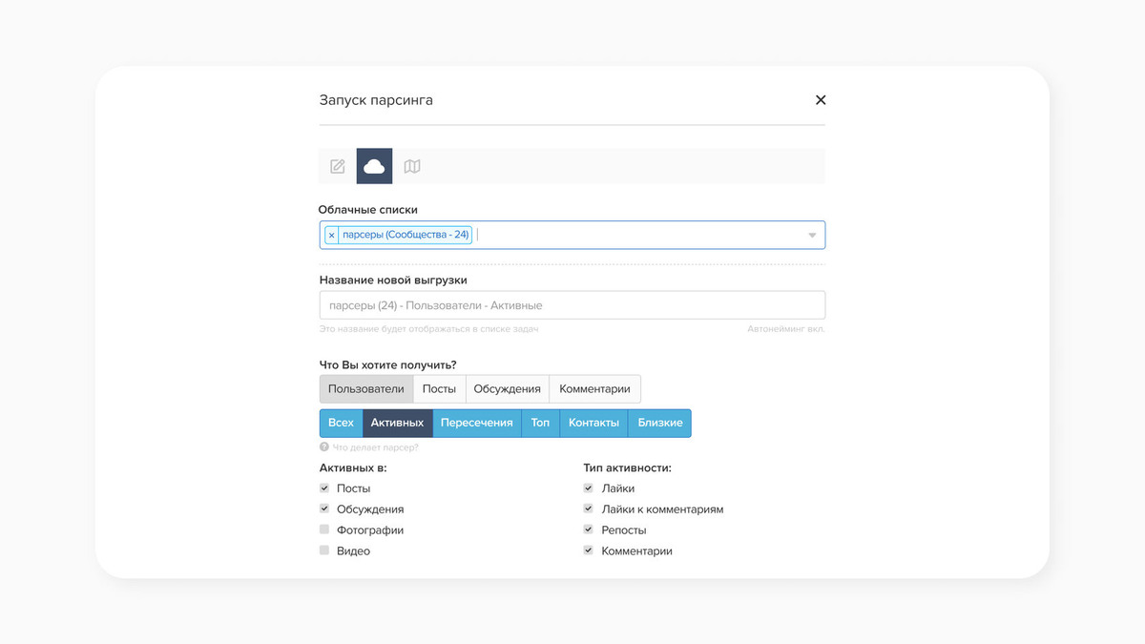Uncheck the Комментарии activity type checkbox

click(589, 551)
